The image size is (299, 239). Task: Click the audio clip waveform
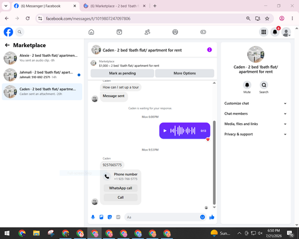(x=182, y=131)
